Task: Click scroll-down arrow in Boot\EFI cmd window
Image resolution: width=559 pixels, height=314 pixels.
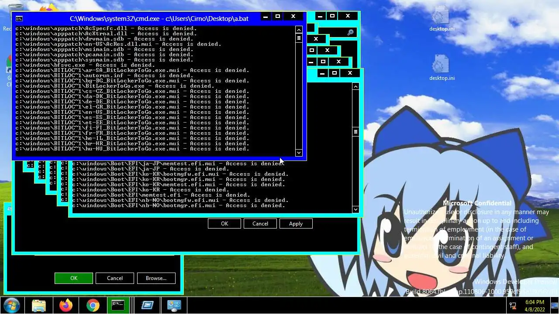Action: pyautogui.click(x=355, y=209)
